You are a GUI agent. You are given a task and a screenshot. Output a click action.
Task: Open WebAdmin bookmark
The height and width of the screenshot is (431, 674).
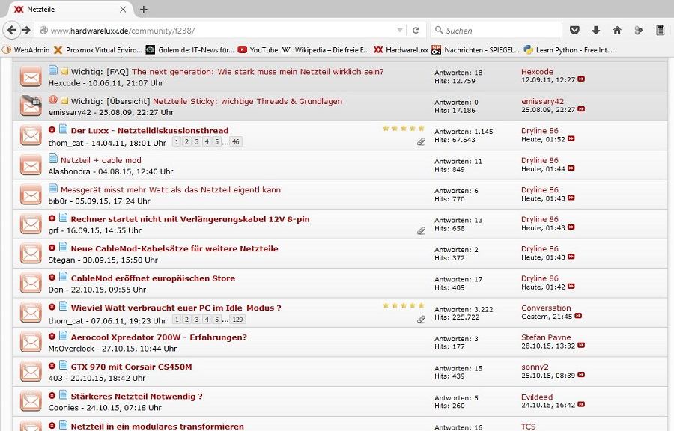tap(26, 50)
